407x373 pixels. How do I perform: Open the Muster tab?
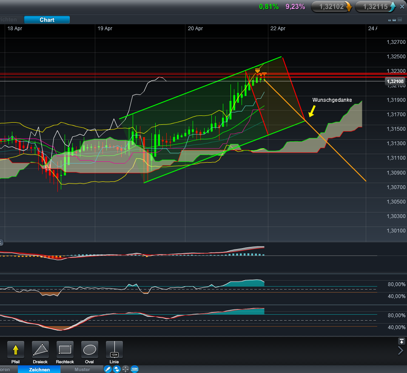[82, 369]
